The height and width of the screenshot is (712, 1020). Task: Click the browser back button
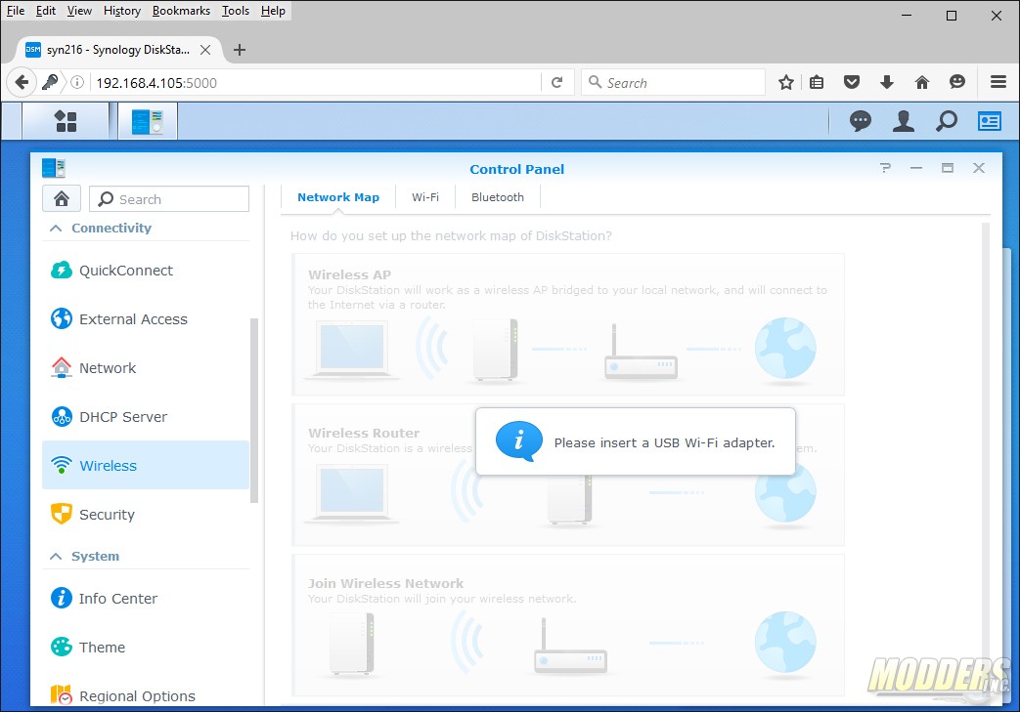[22, 82]
